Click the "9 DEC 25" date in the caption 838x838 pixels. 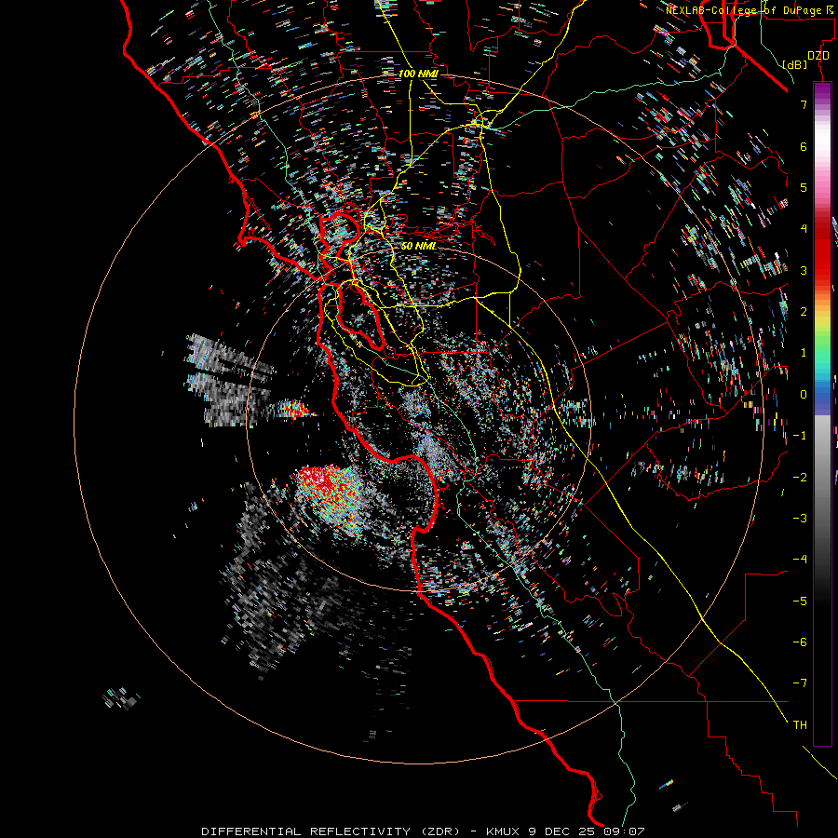562,831
